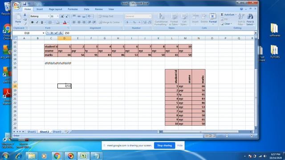The height and width of the screenshot is (160, 285).
Task: Activate the Format Painter brush
Action: click(25, 24)
